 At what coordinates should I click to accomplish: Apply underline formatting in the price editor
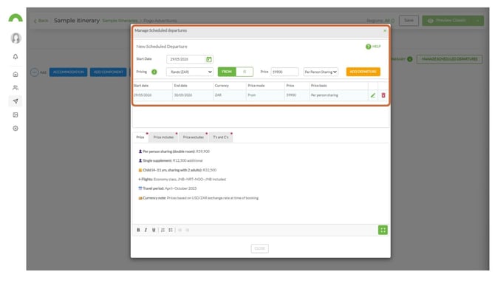154,230
